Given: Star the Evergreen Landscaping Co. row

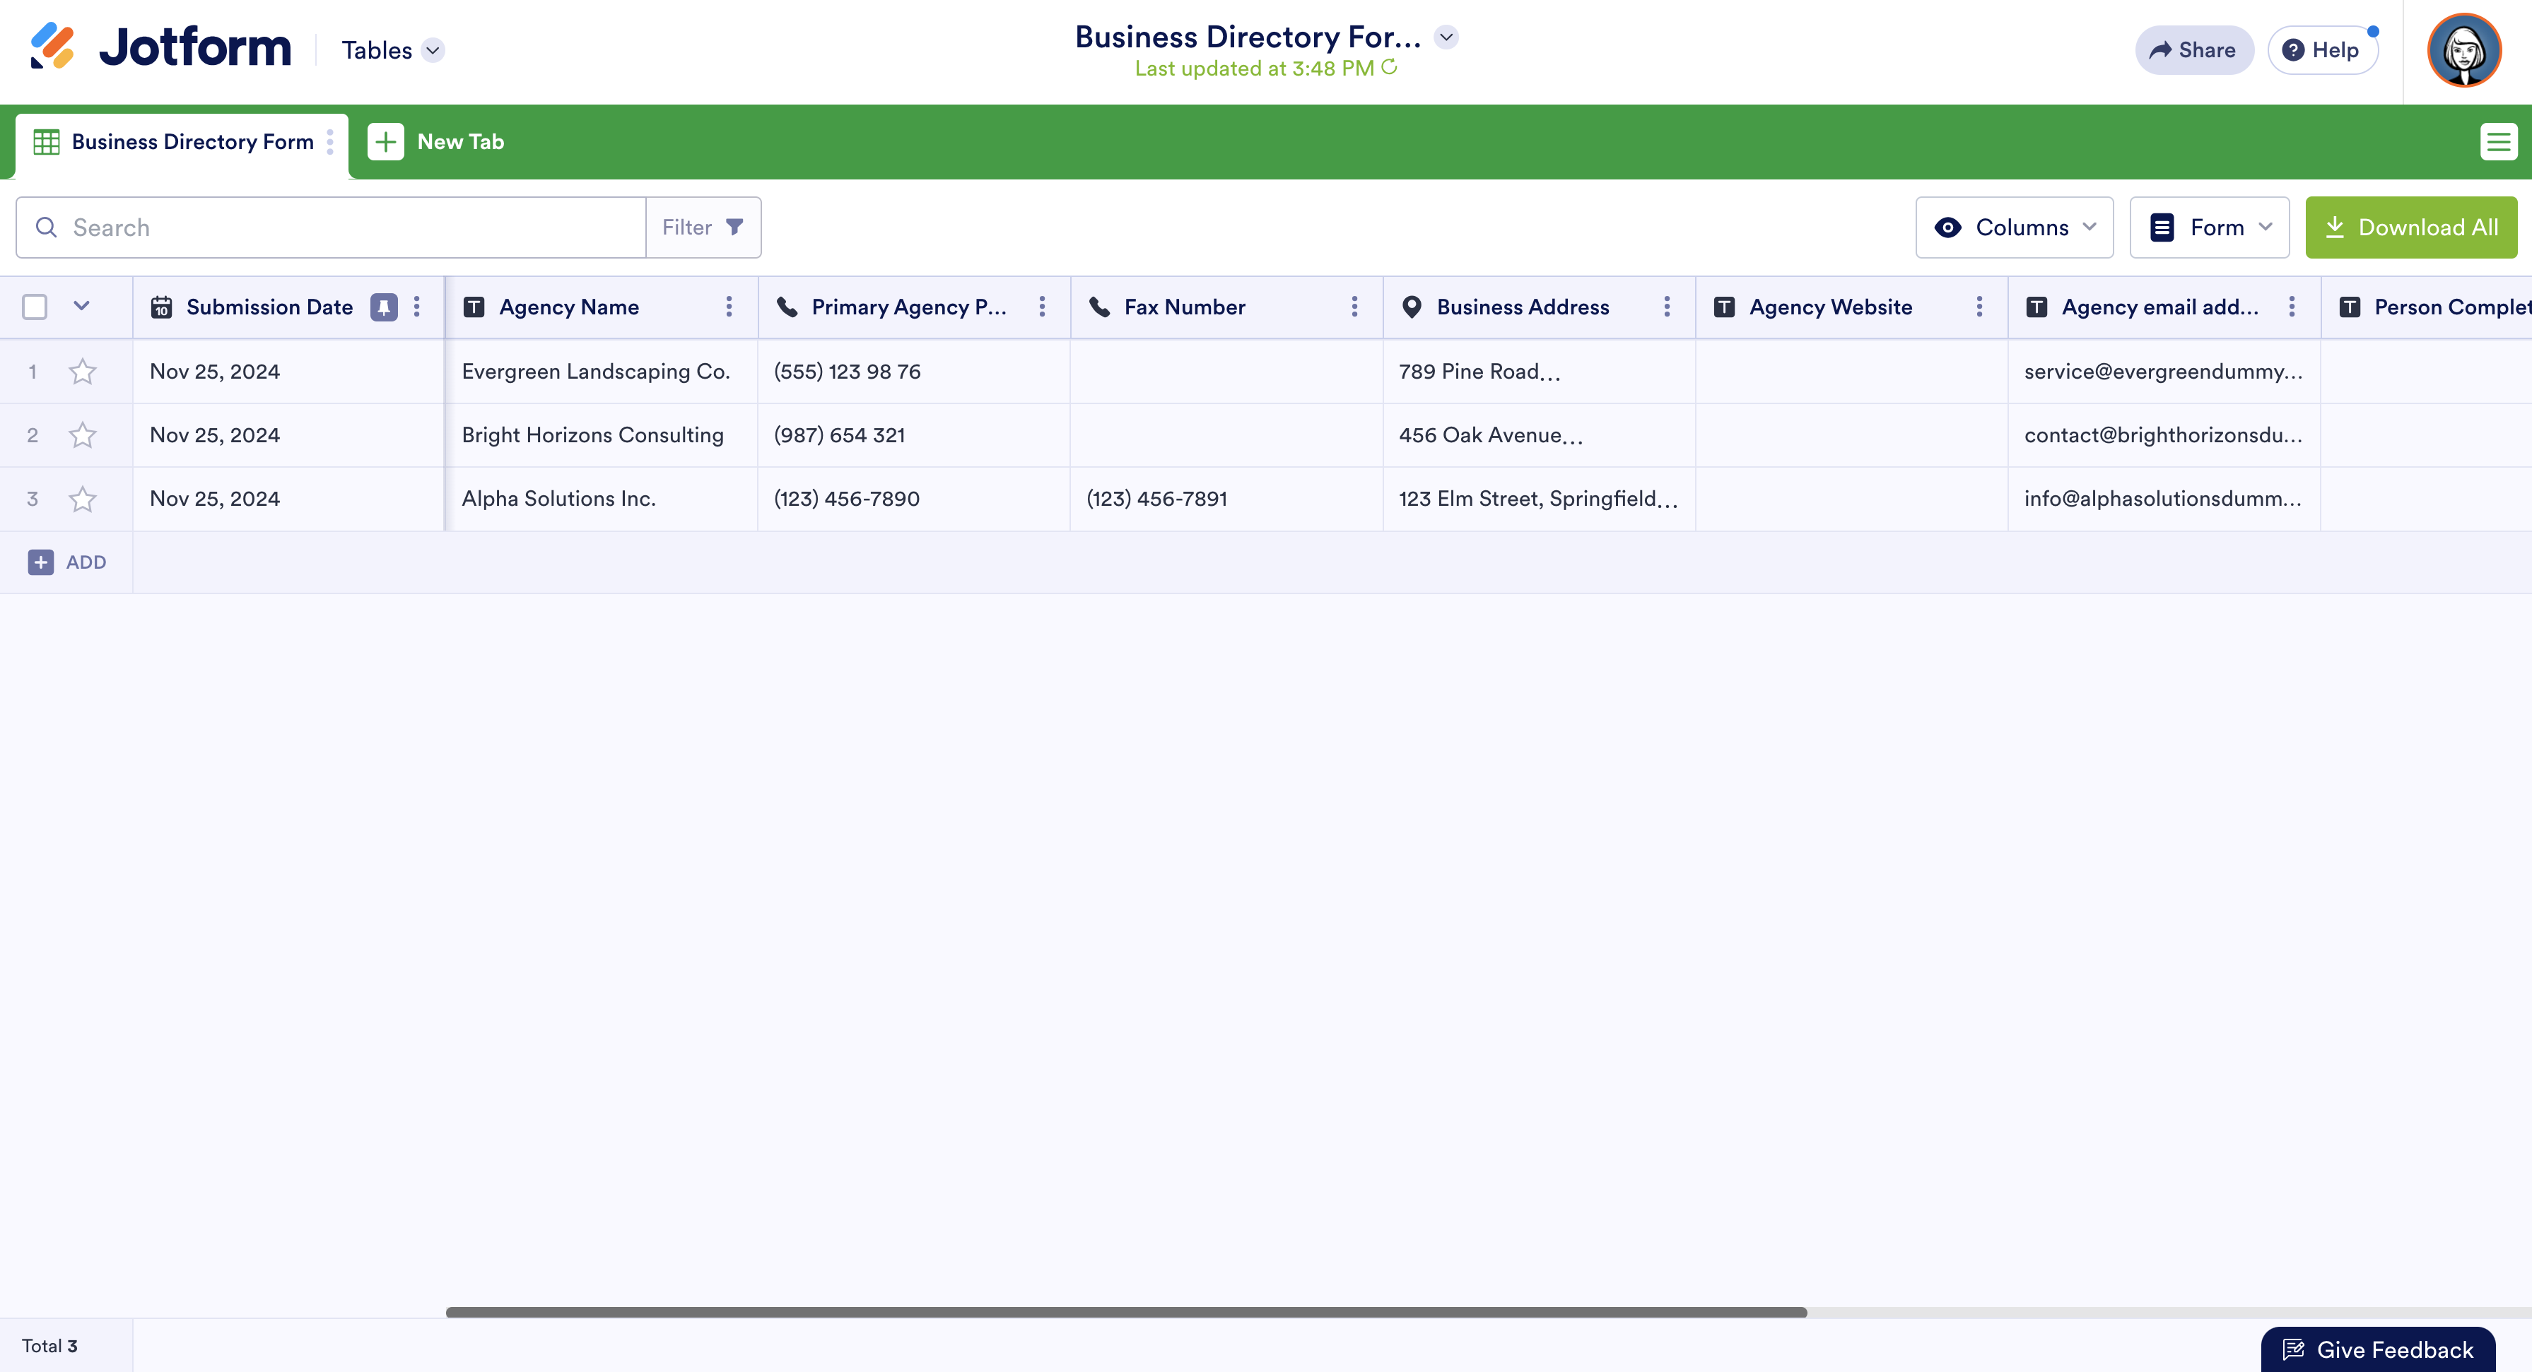Looking at the screenshot, I should [83, 371].
